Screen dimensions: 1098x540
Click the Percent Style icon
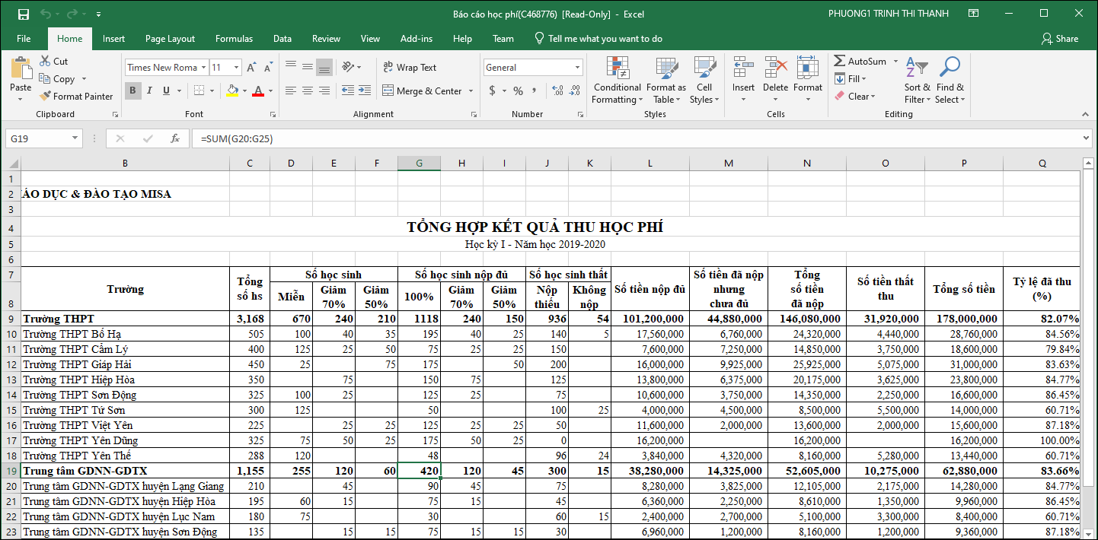pyautogui.click(x=518, y=91)
